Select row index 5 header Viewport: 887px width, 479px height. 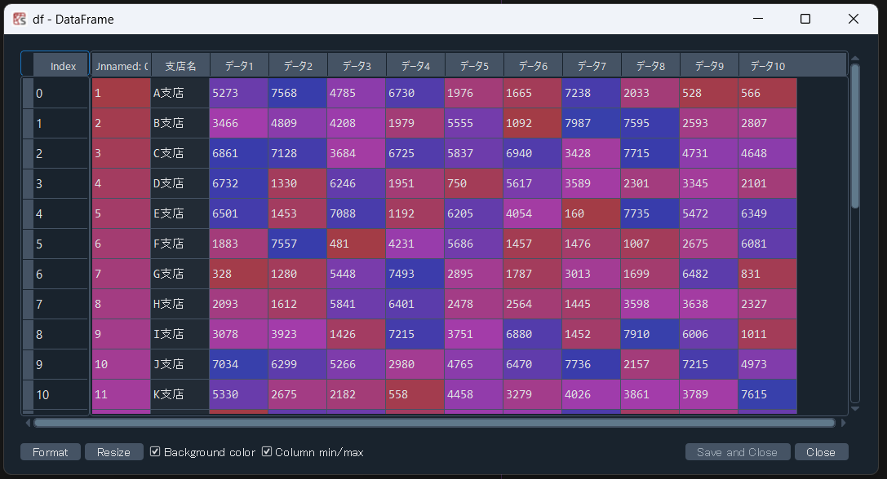(x=60, y=244)
